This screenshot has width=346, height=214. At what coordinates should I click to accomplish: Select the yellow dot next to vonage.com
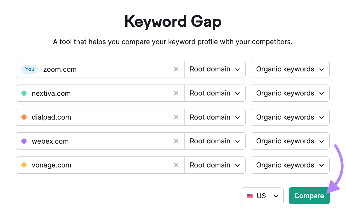pos(24,165)
